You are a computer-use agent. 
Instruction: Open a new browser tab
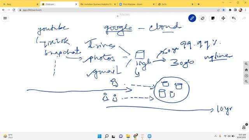tap(198, 4)
